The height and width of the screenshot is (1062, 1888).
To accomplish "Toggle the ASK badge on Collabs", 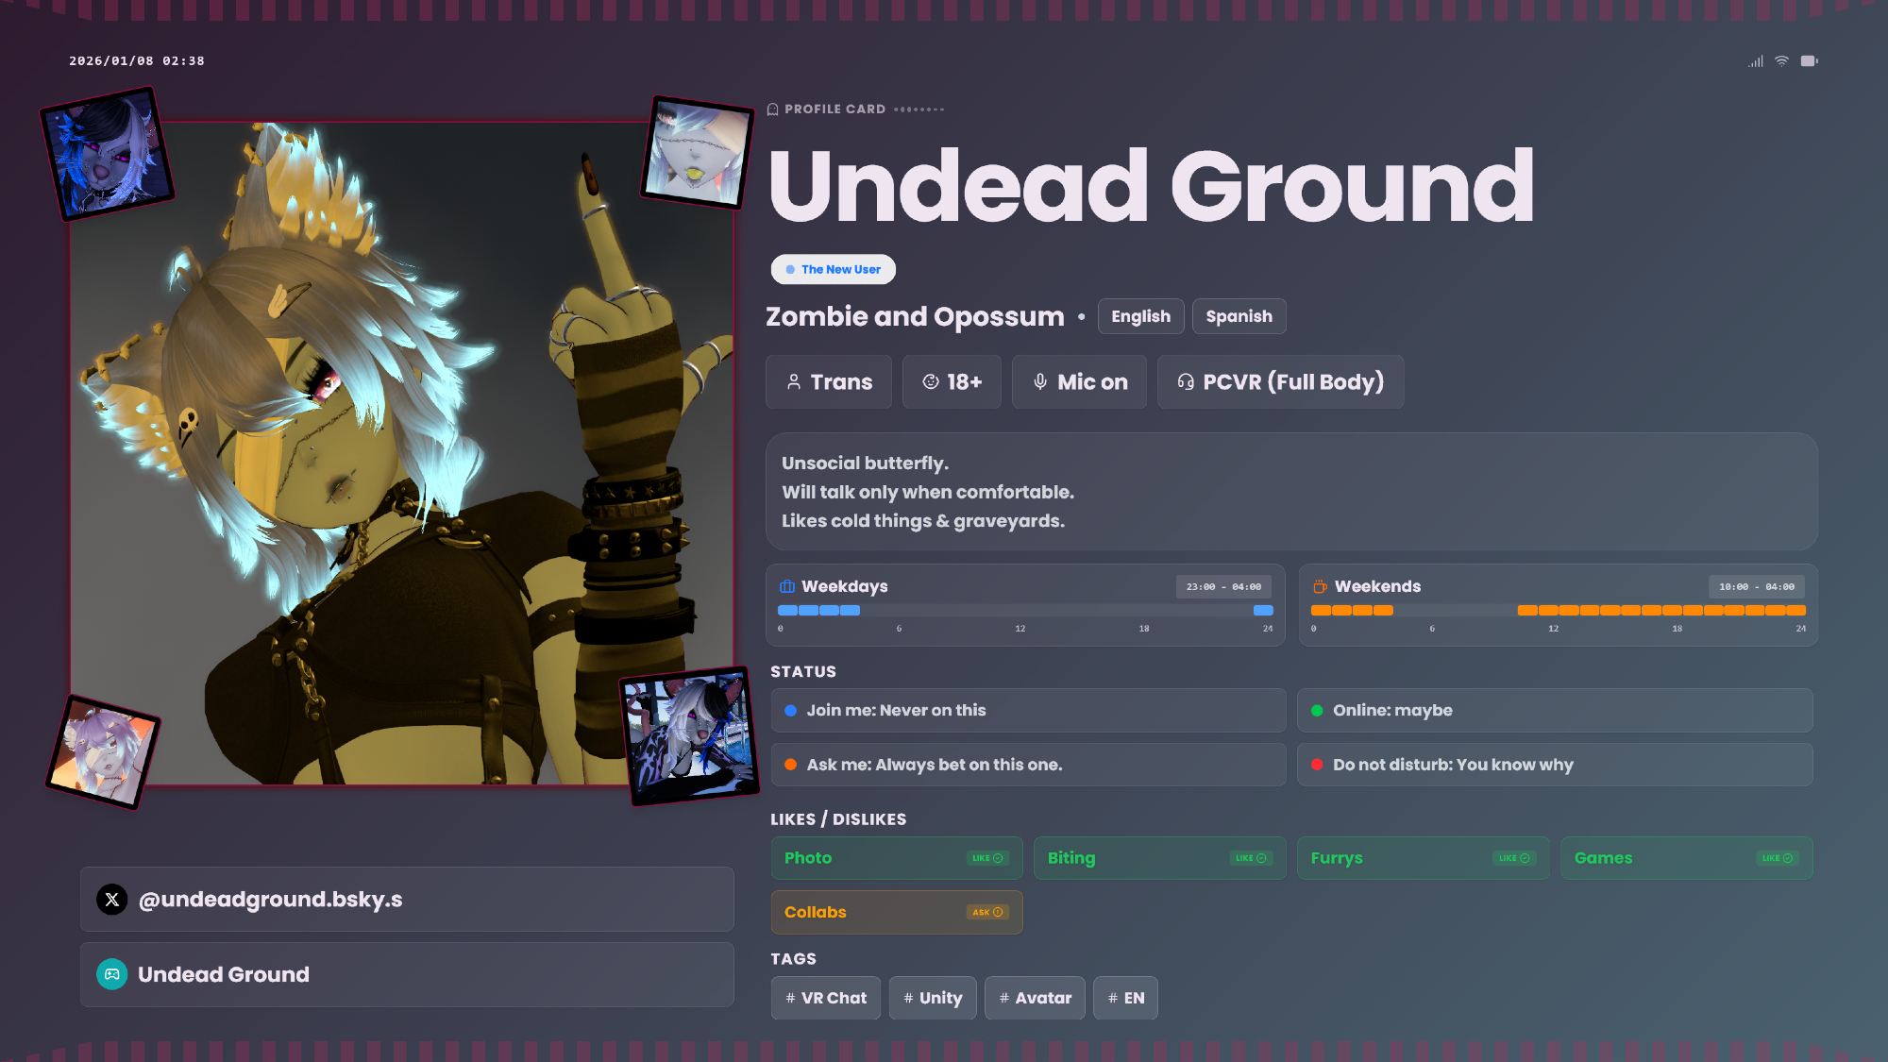I will click(987, 912).
